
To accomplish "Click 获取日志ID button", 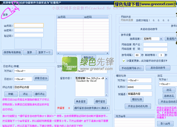I will point(41,78).
